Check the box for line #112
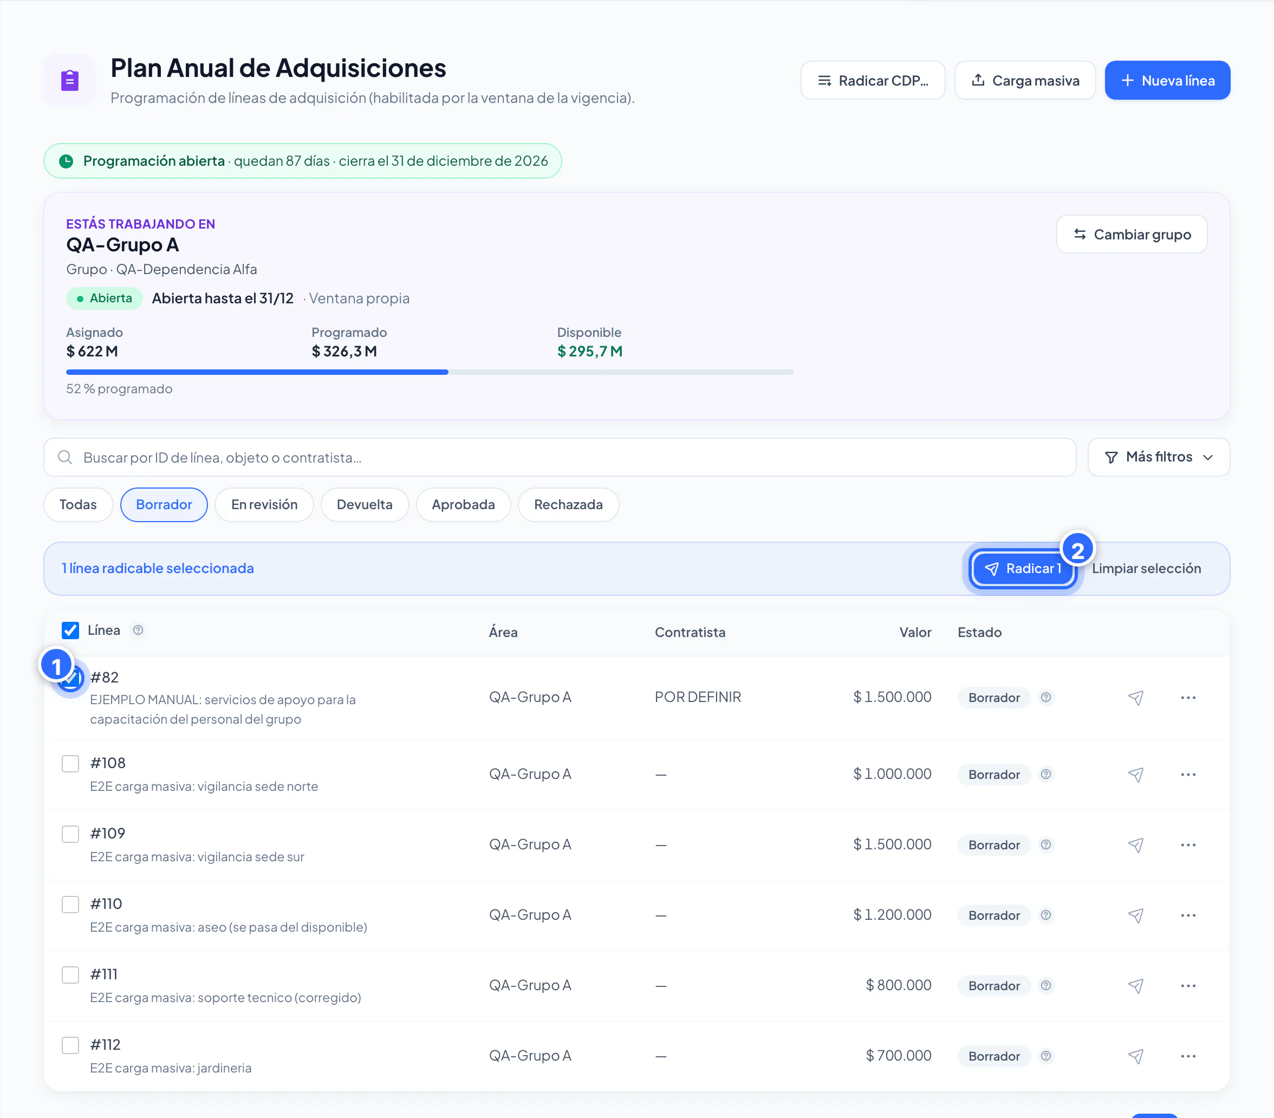Viewport: 1274px width, 1118px height. (x=70, y=1046)
